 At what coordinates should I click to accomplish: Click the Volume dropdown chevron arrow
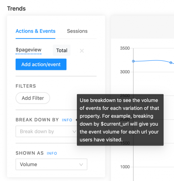coord(81,165)
